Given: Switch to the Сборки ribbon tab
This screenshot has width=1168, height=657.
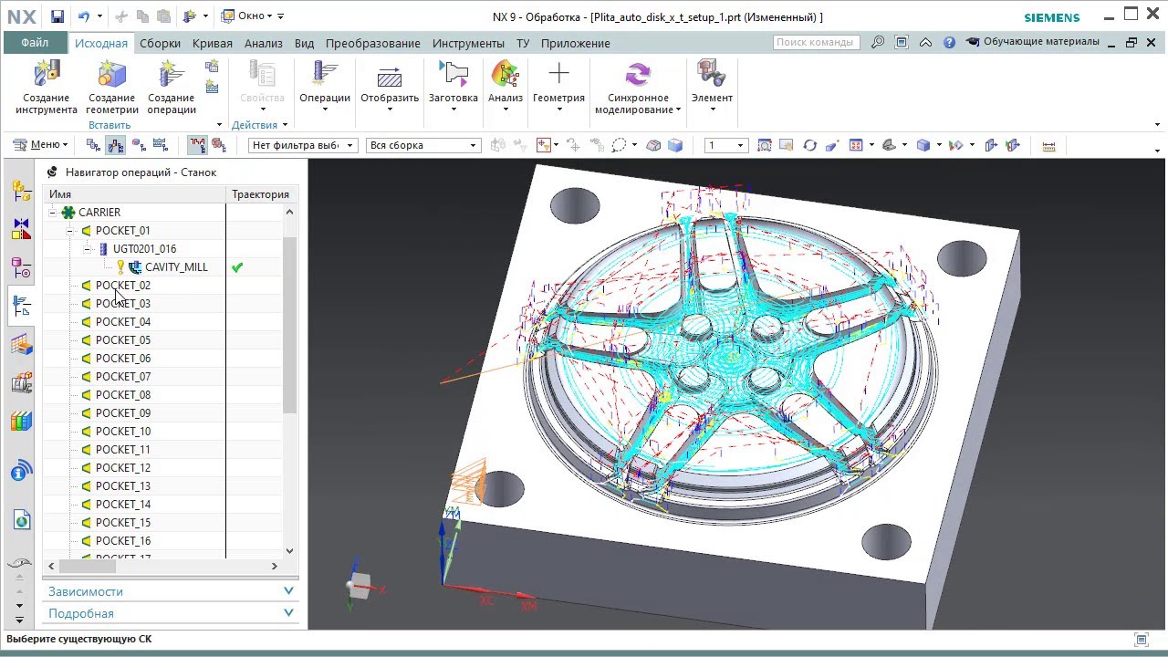Looking at the screenshot, I should click(160, 43).
